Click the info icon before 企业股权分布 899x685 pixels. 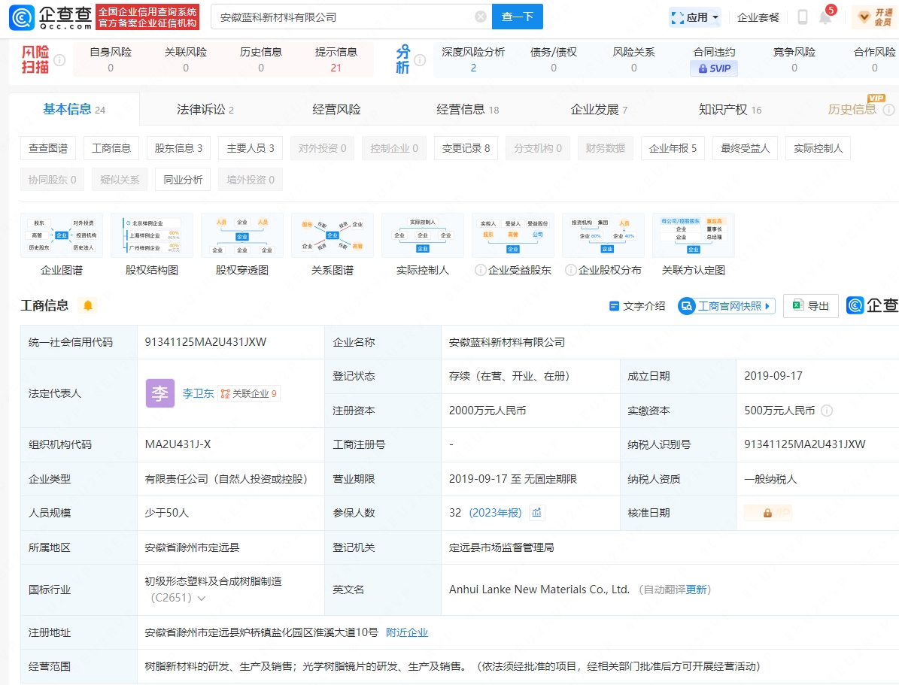tap(570, 270)
